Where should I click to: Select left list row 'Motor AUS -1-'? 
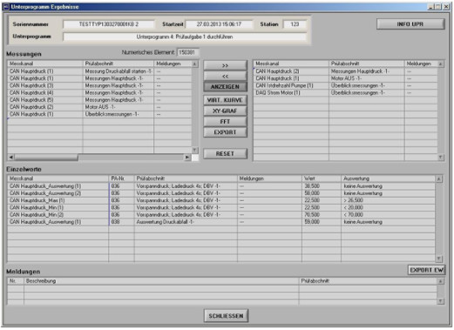pos(99,107)
